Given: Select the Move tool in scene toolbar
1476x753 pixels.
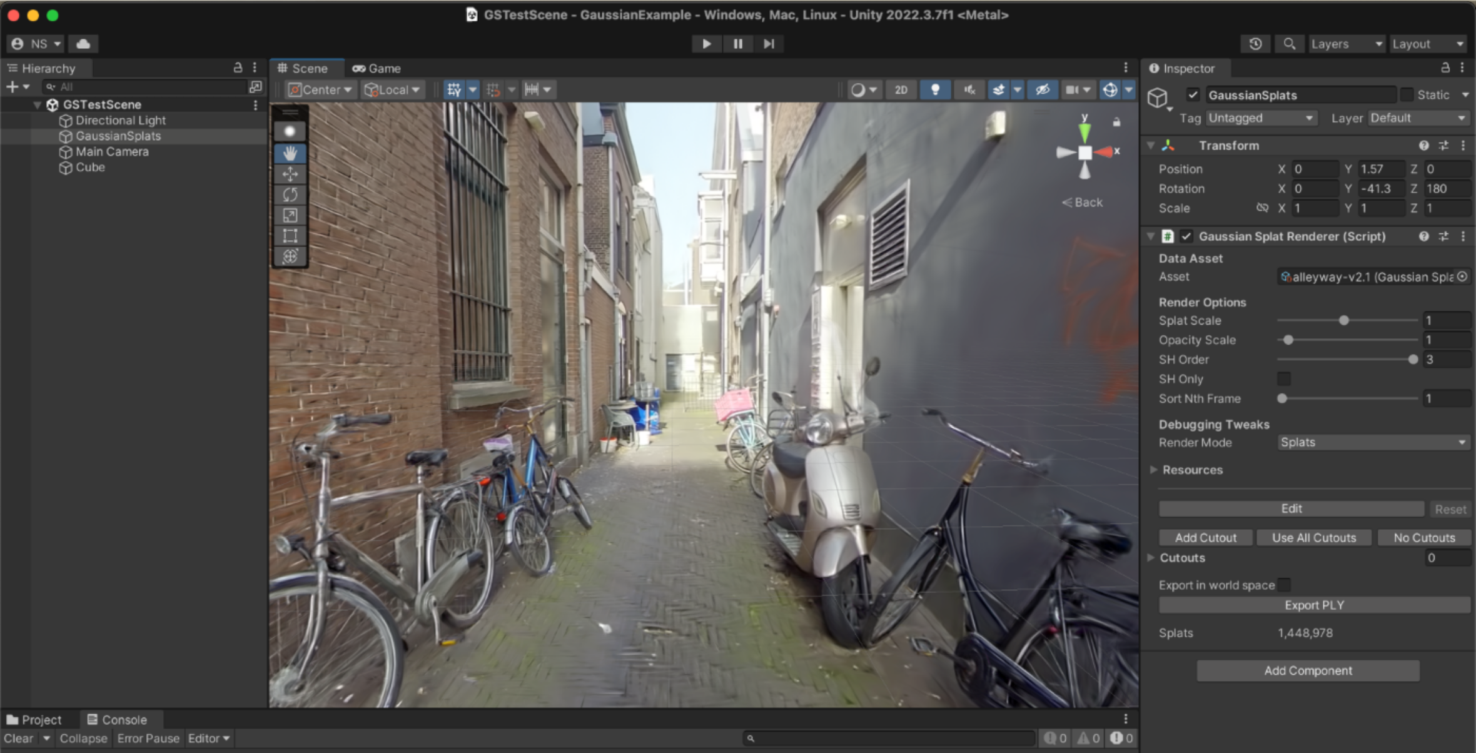Looking at the screenshot, I should coord(290,174).
